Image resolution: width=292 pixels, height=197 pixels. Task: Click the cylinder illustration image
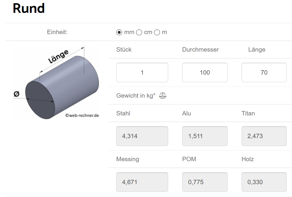pyautogui.click(x=56, y=83)
